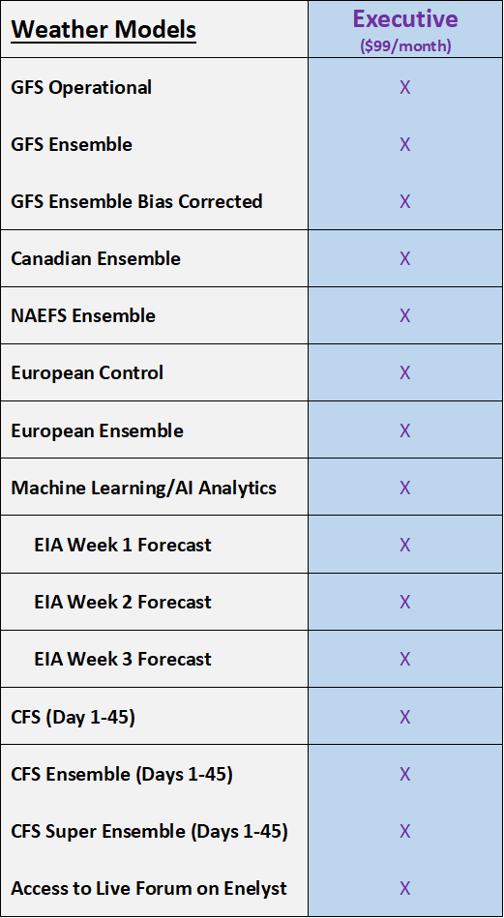Click the Machine Learning/AI Analytics label
The image size is (504, 918).
144,488
